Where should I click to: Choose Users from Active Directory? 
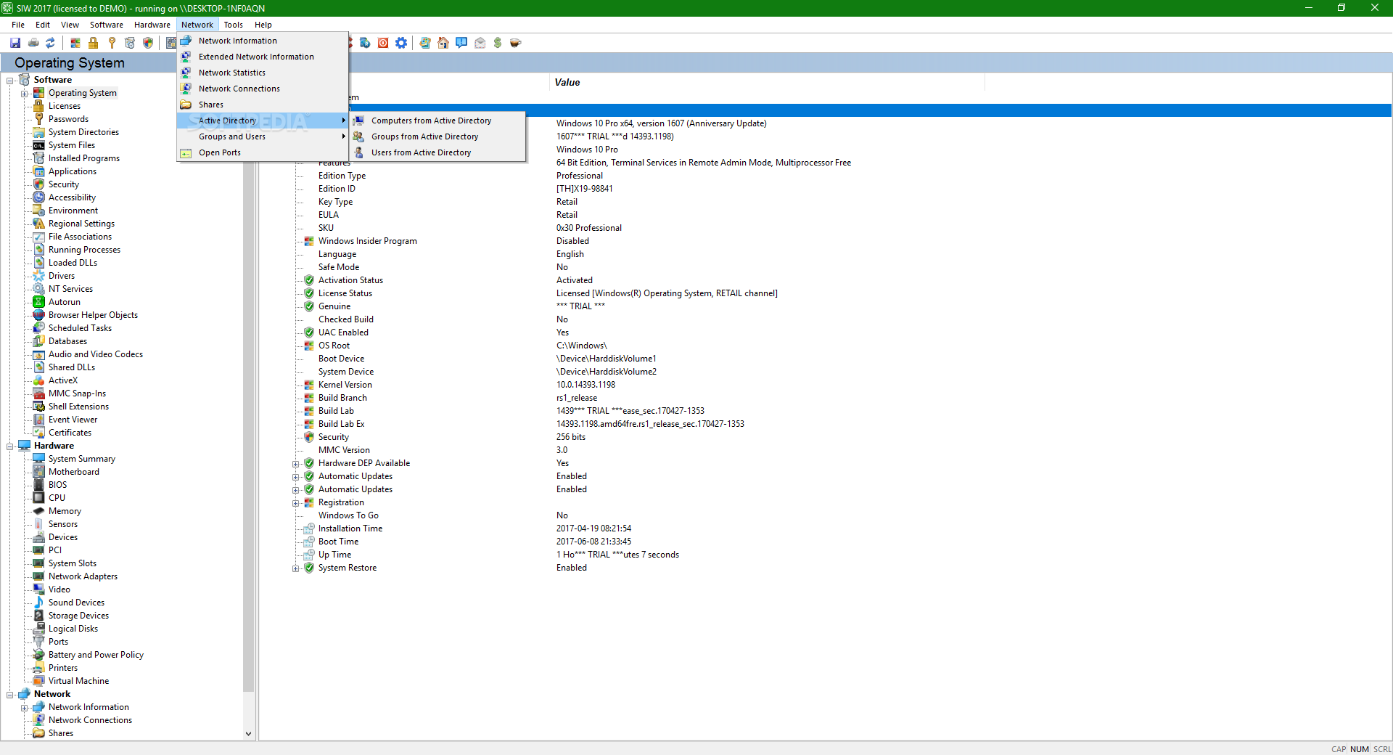tap(438, 152)
